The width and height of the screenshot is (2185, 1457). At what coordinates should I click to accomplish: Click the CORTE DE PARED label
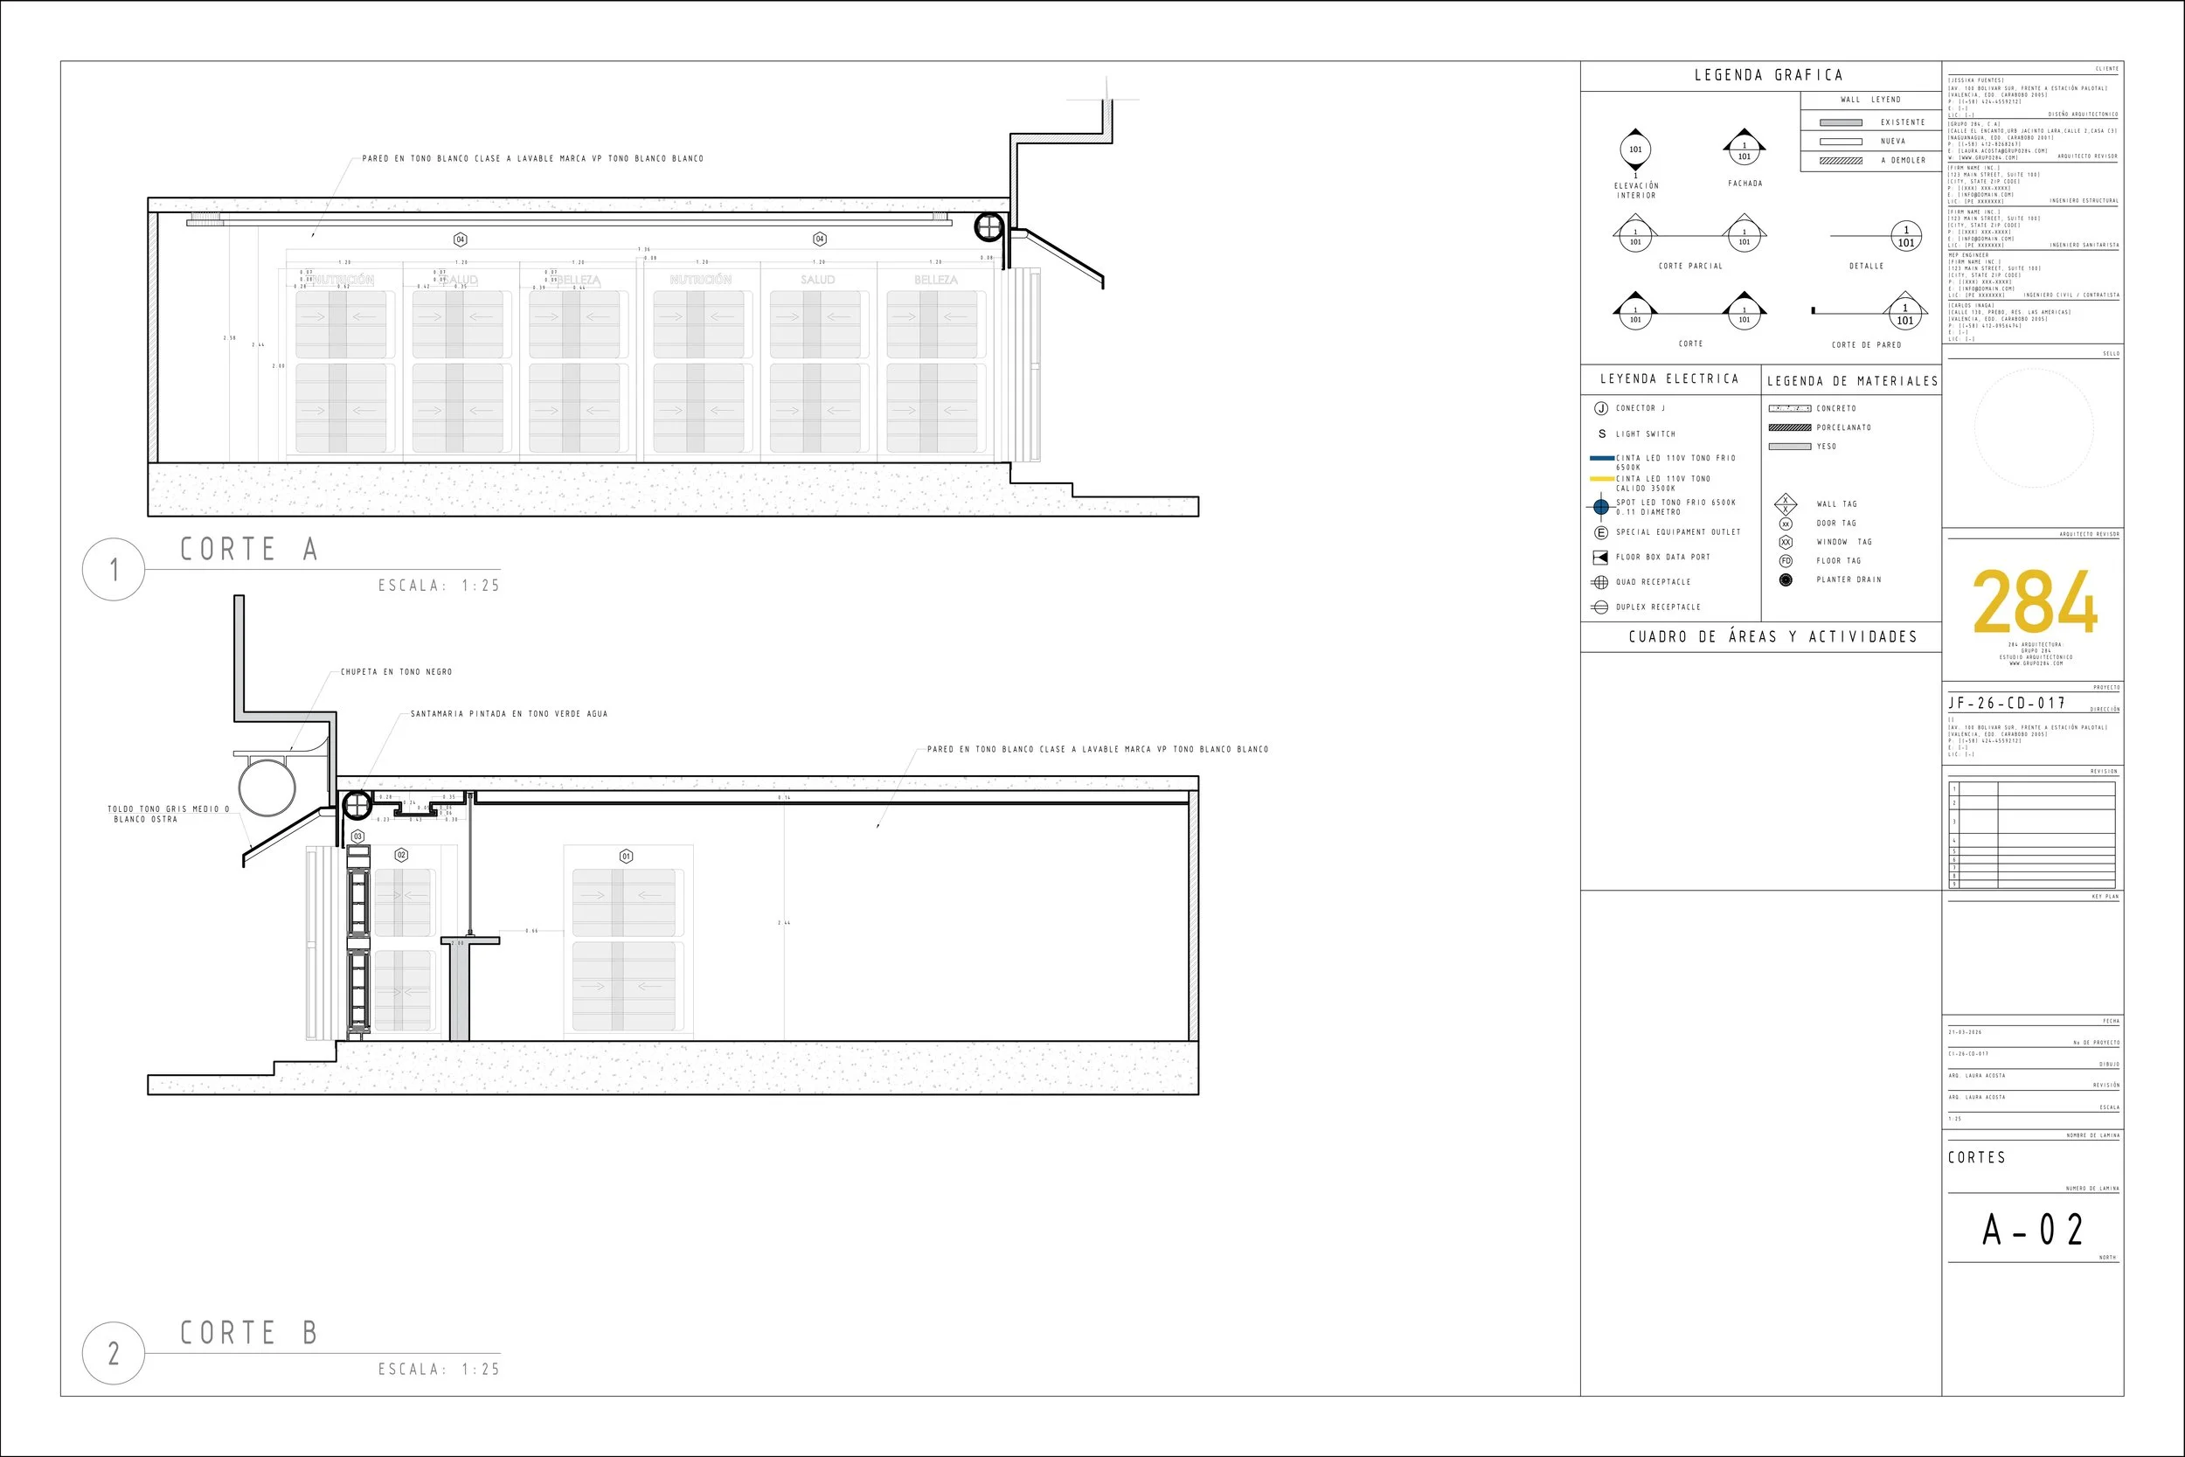(x=1866, y=344)
